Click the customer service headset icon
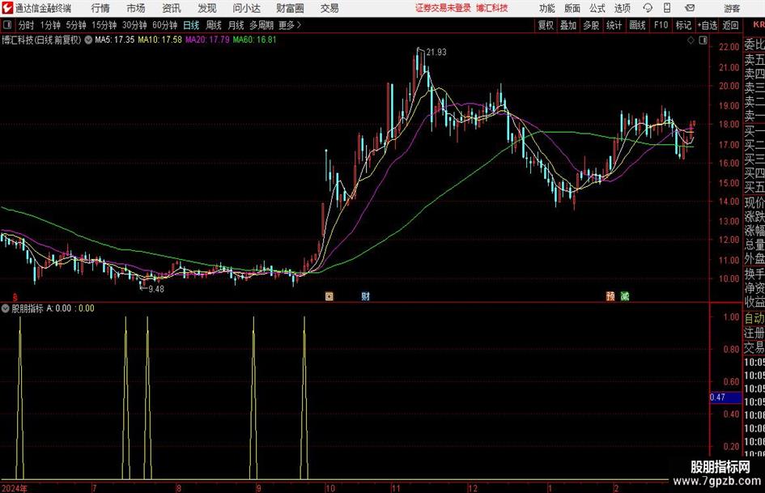 coord(648,8)
